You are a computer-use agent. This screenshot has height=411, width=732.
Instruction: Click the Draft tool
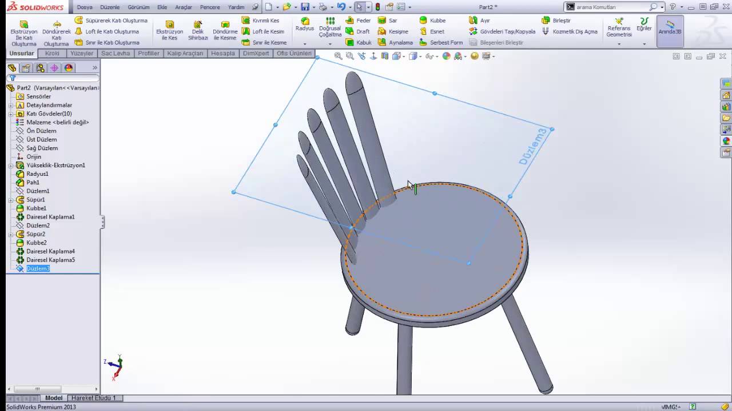point(357,31)
